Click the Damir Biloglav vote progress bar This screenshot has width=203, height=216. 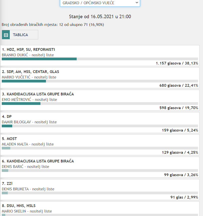100,126
